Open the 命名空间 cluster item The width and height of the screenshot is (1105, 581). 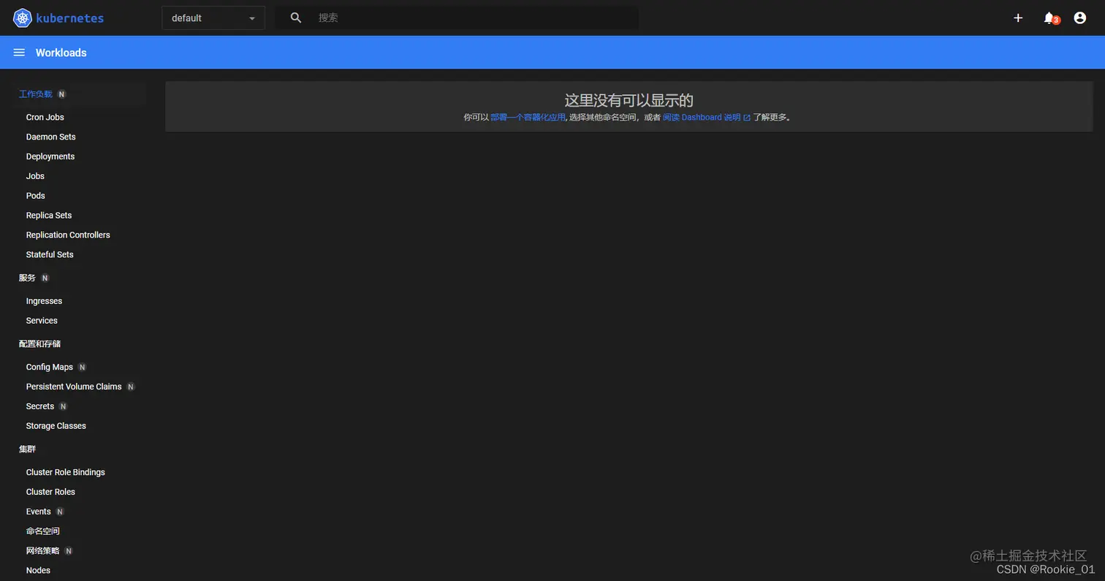[x=42, y=531]
